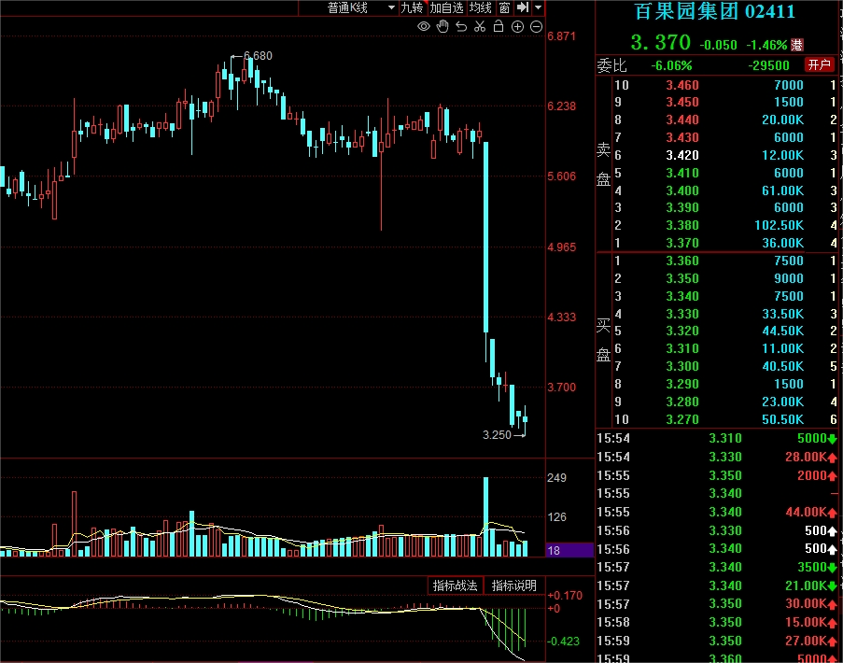Viewport: 843px width, 663px height.
Task: Select buy level 8 price 3.290
Action: [x=682, y=384]
